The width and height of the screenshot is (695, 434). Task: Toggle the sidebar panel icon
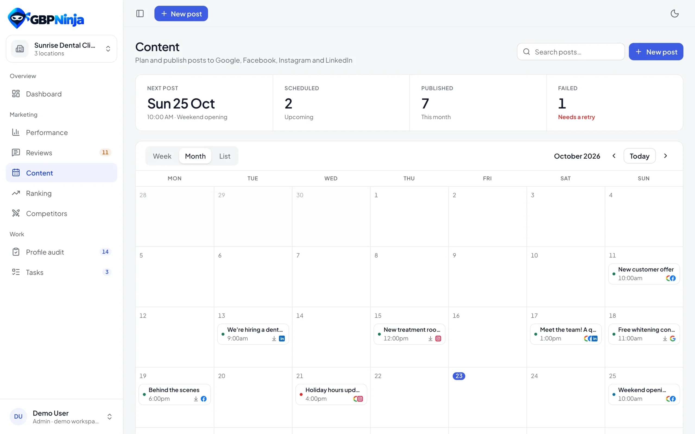(x=140, y=14)
